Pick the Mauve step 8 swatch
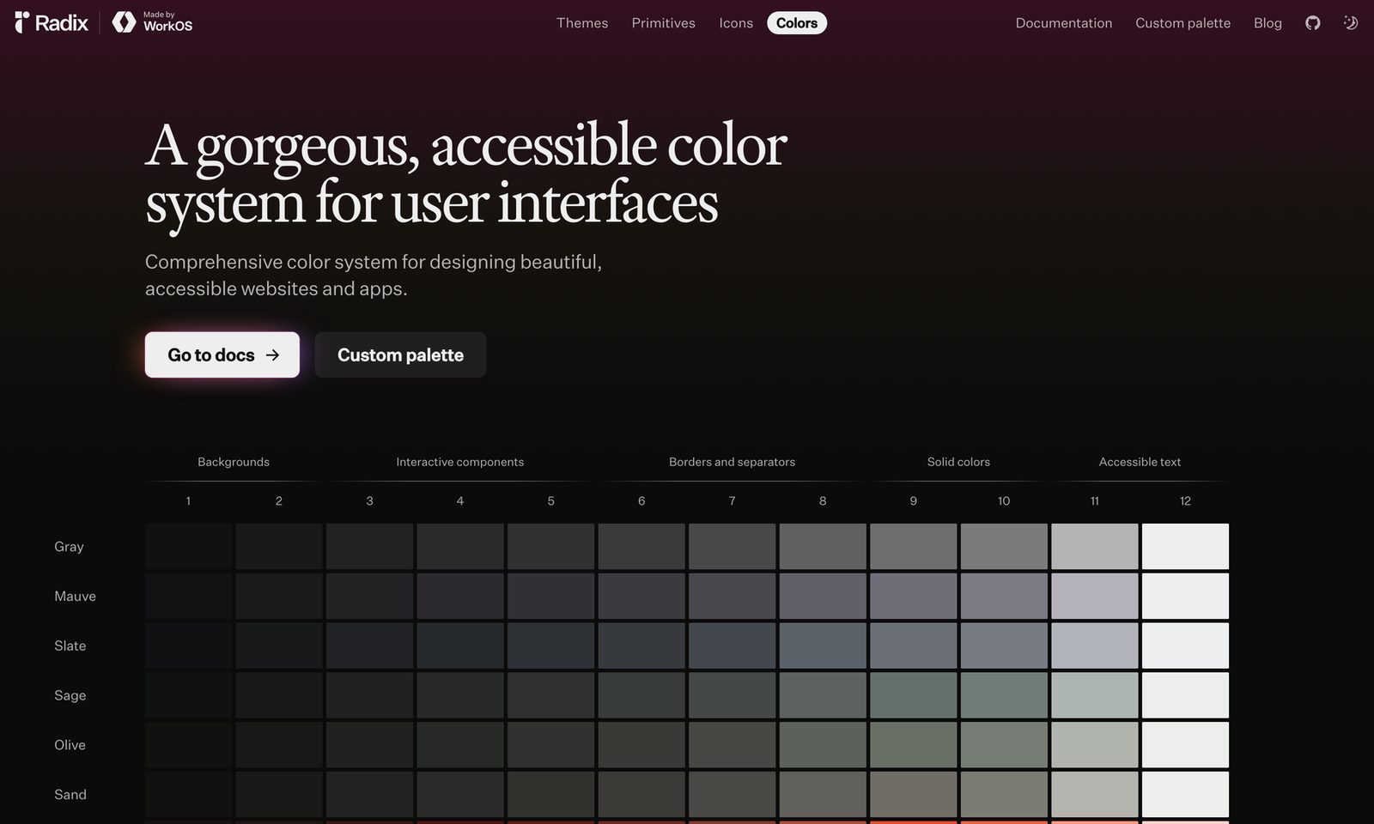 (823, 597)
